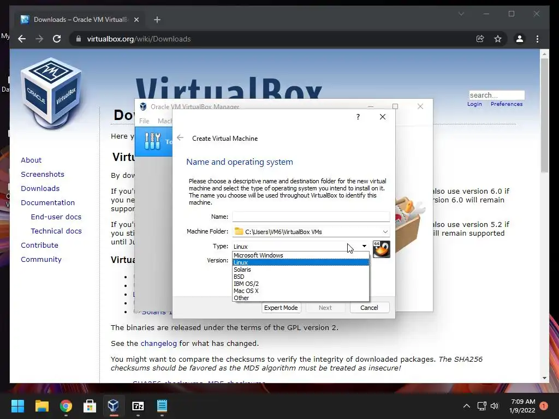Screen dimensions: 559x419
Task: Collapse the Type combo box arrow
Action: 364,246
